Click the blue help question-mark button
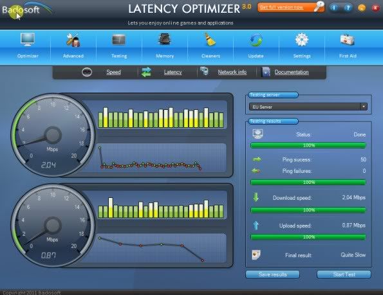Screen dimensions: 383x295 coord(348,8)
